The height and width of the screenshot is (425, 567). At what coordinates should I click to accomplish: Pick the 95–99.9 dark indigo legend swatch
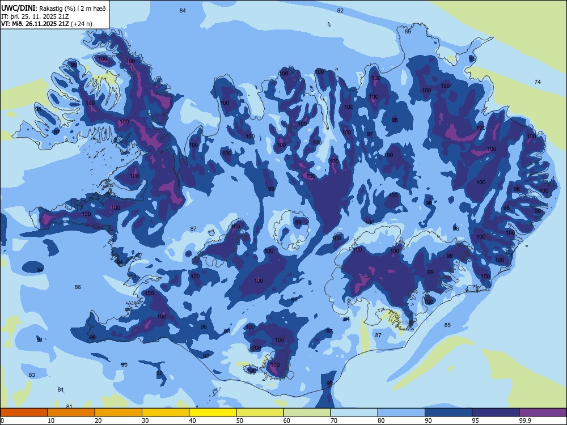click(496, 413)
